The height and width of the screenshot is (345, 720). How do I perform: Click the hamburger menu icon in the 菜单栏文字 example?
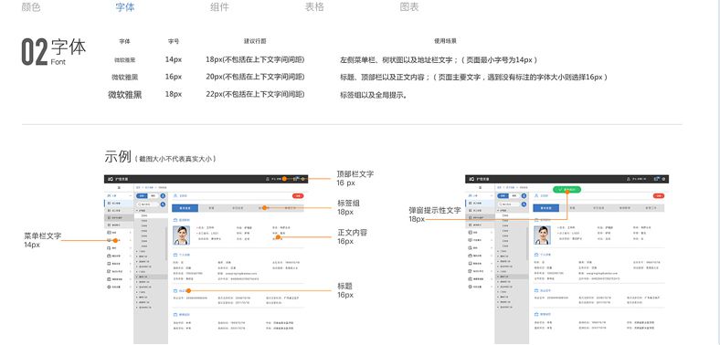[119, 188]
